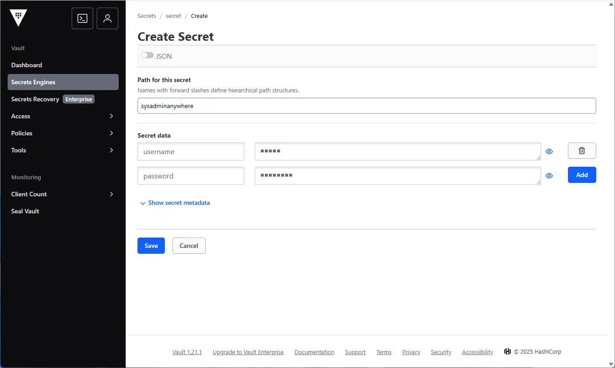615x368 pixels.
Task: Click the HashiCorp logo in footer
Action: coord(507,352)
